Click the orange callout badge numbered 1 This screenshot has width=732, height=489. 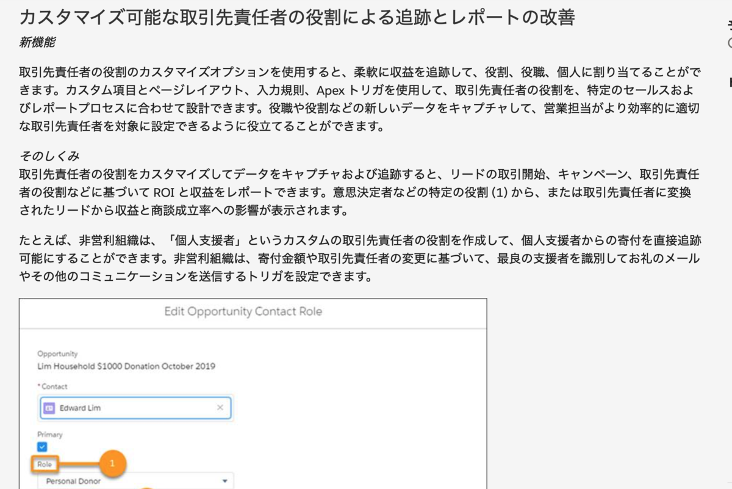[112, 463]
